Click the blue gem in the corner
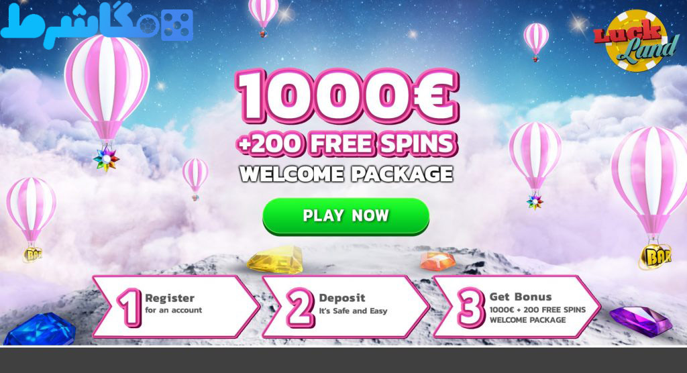 pyautogui.click(x=39, y=329)
